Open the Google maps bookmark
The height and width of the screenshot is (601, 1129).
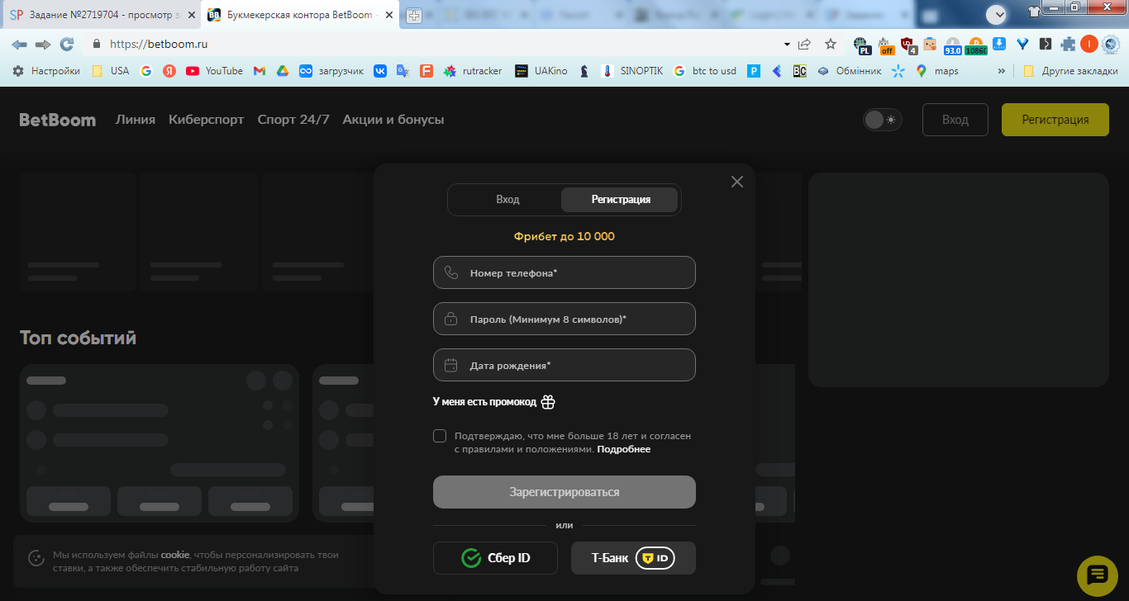[937, 71]
